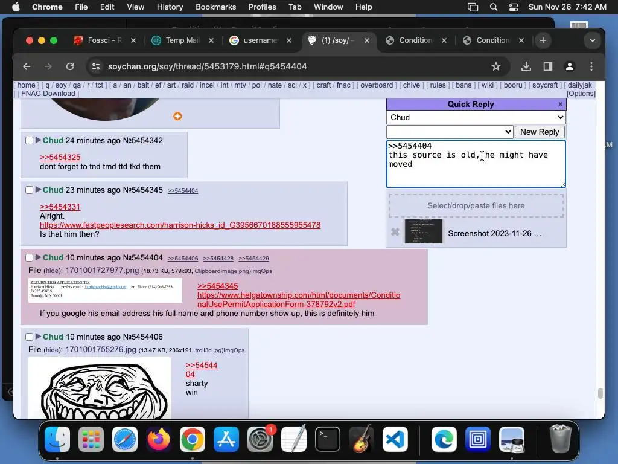Open the Bookmarks menu
This screenshot has width=618, height=464.
tap(215, 7)
